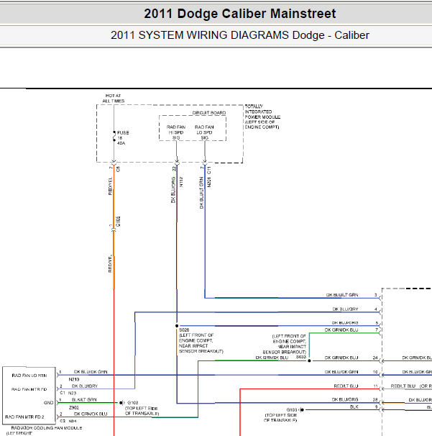Screen dimensions: 432x436
Task: Select "DK BLU/LT GRN" label at pin 3
Action: (342, 295)
